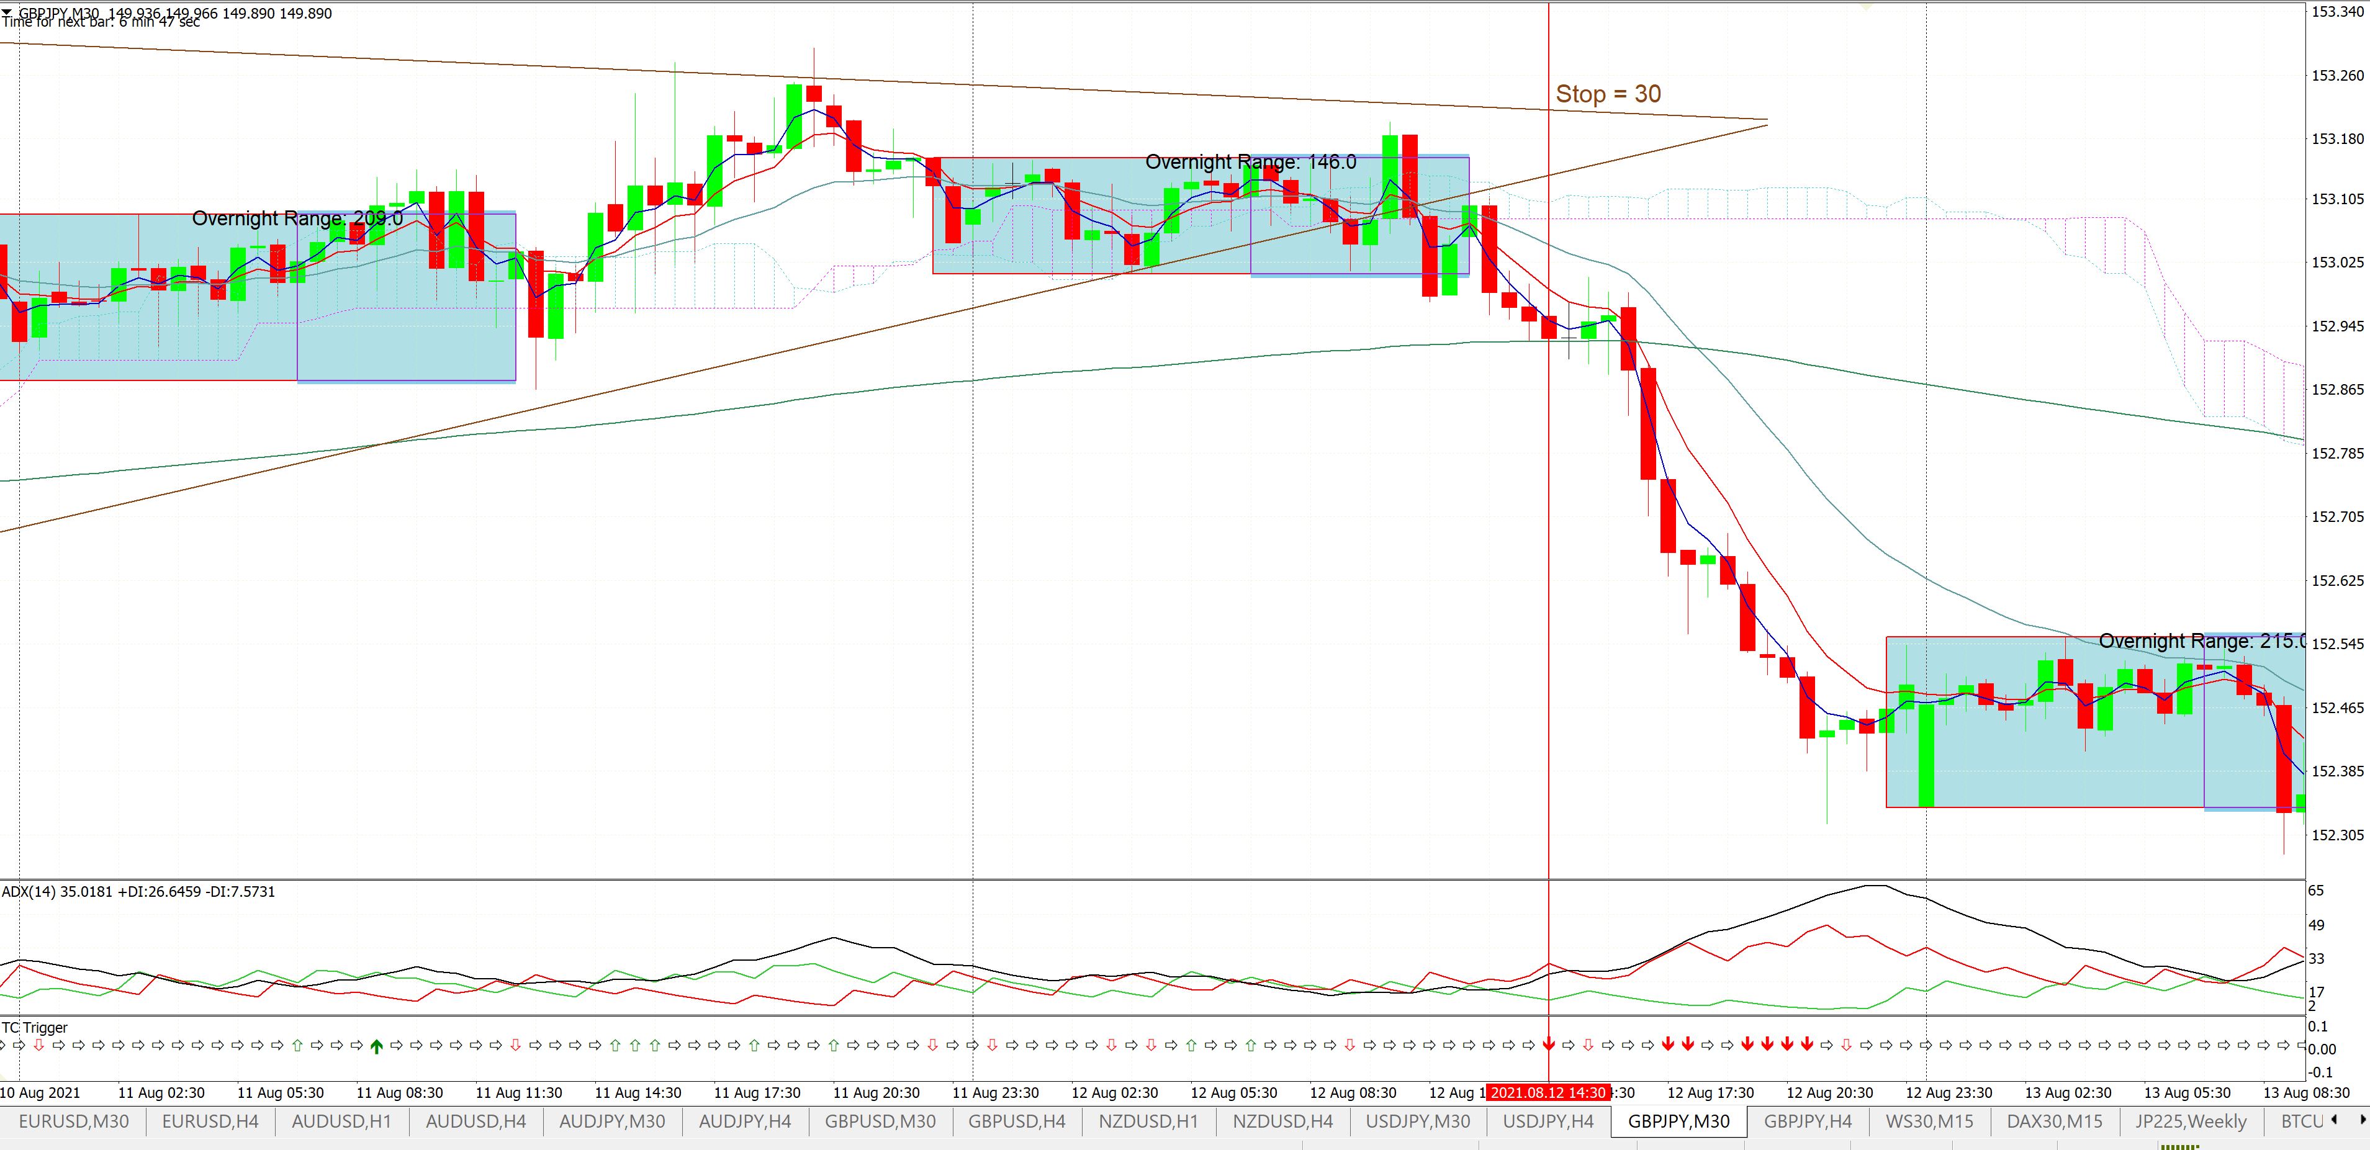This screenshot has width=2370, height=1150.
Task: Open the chart menu triangle beside GBPJPY,M30 title
Action: click(7, 13)
